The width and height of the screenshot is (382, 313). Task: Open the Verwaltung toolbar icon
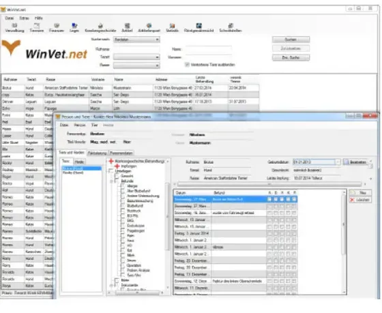(x=14, y=26)
